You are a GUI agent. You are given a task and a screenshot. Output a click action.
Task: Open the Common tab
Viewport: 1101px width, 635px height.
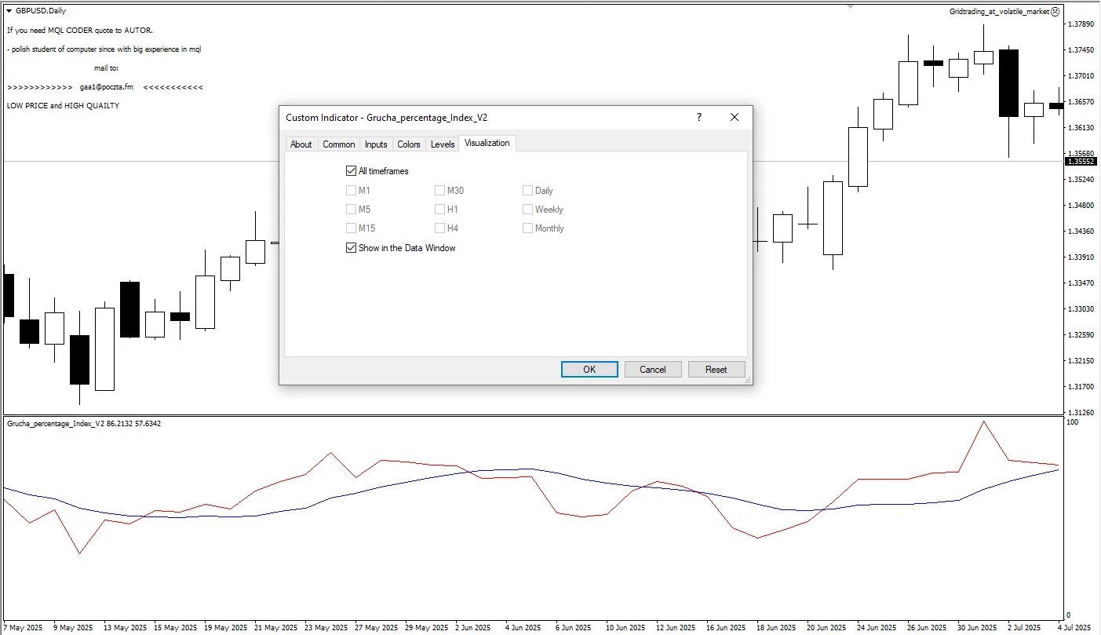coord(338,144)
